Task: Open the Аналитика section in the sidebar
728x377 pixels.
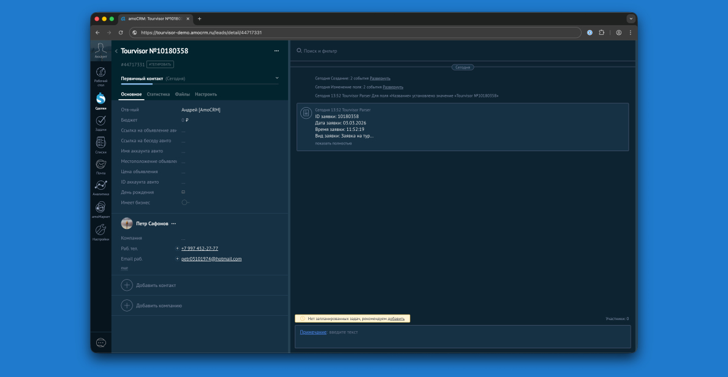Action: click(100, 185)
